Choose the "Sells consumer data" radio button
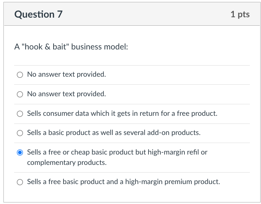Viewport: 261px width, 204px height. point(20,114)
